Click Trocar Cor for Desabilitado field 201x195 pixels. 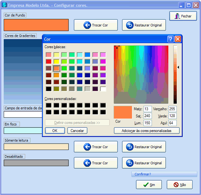click(x=96, y=163)
